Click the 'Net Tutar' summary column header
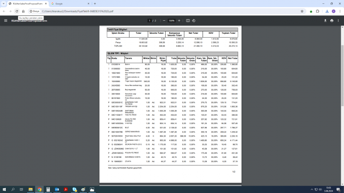The height and width of the screenshot is (193, 344). (x=193, y=33)
